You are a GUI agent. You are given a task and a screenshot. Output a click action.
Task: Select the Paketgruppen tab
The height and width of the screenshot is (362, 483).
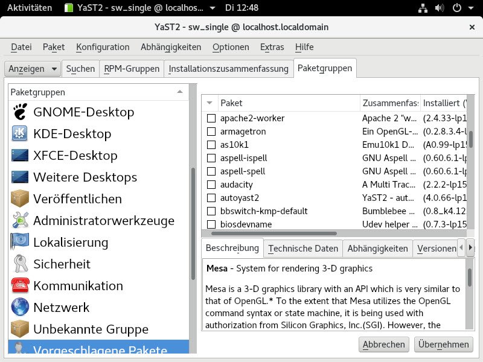coord(325,68)
